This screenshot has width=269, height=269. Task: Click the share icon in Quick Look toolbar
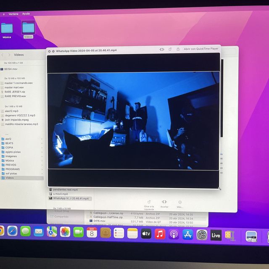coord(178,49)
